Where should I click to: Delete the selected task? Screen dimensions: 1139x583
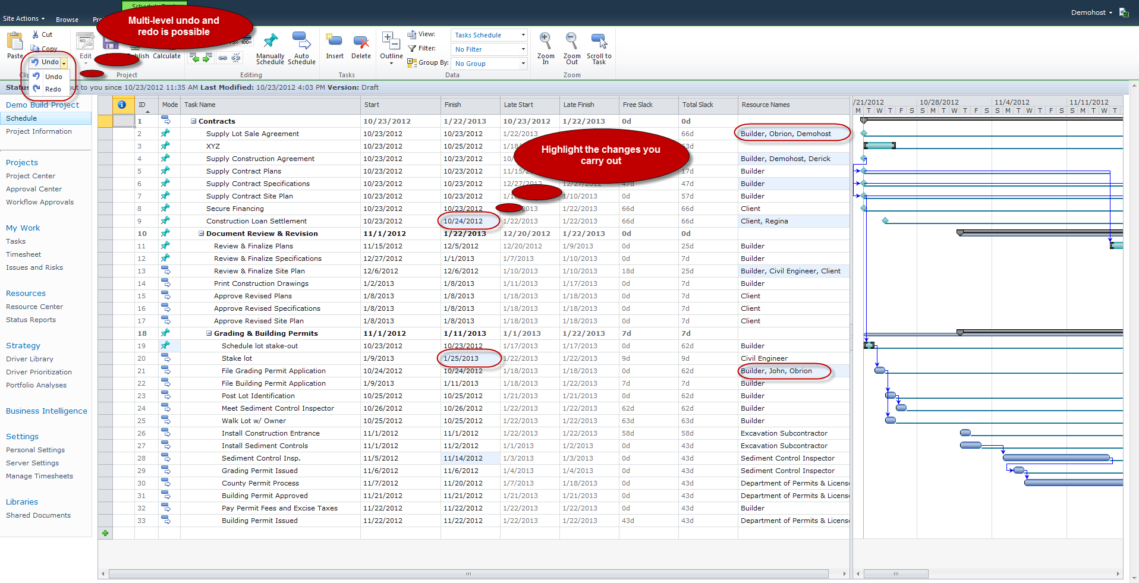[x=361, y=46]
